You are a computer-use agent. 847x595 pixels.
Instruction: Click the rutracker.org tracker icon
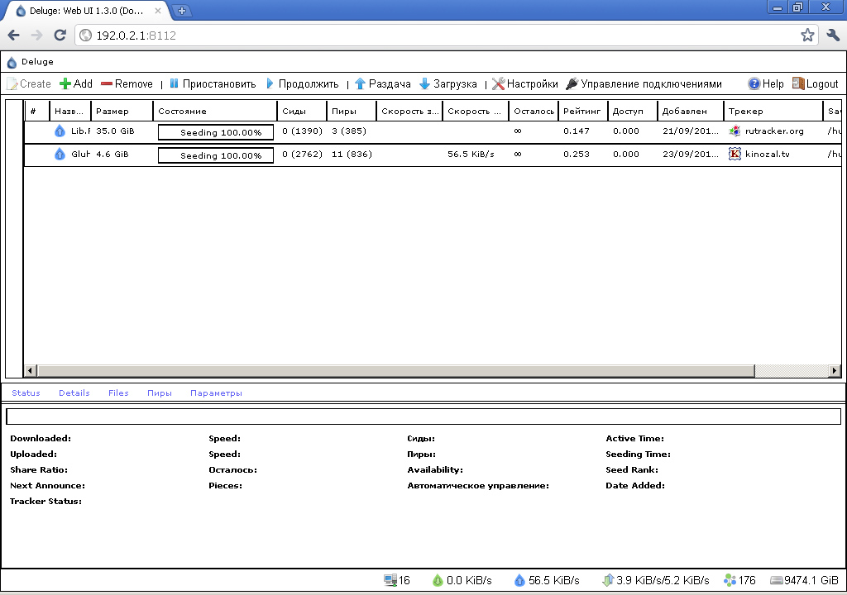pyautogui.click(x=735, y=131)
